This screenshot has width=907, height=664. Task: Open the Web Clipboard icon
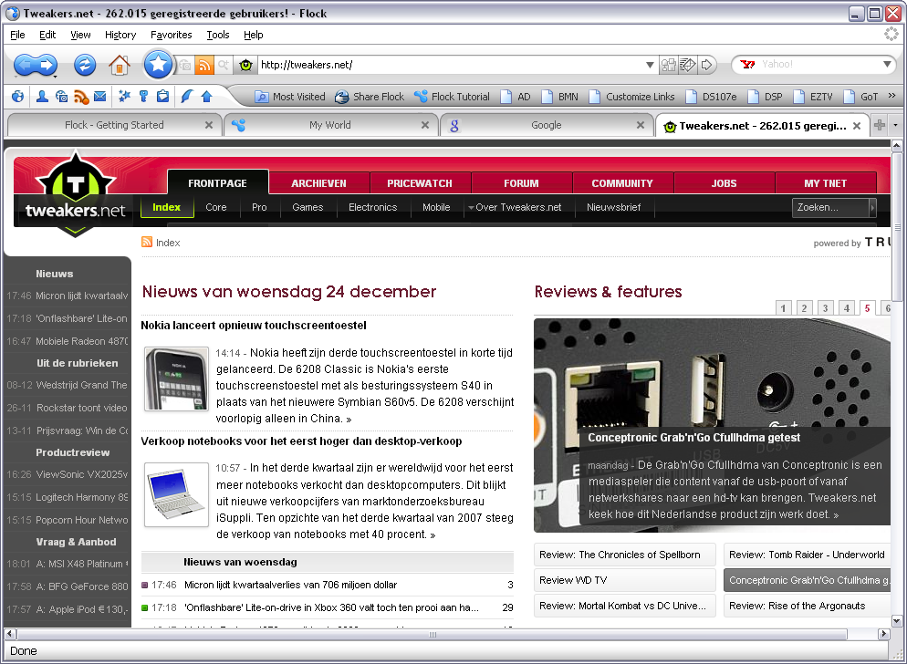(163, 97)
